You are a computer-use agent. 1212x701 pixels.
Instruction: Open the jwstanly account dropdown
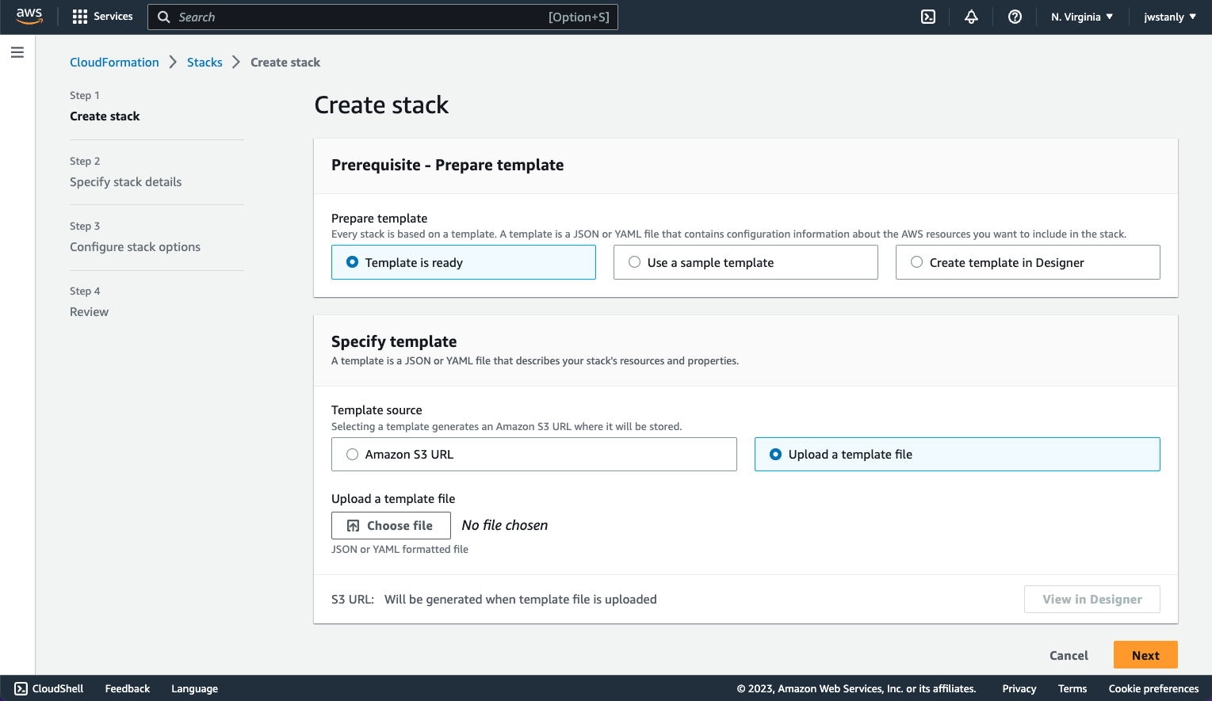(1170, 17)
